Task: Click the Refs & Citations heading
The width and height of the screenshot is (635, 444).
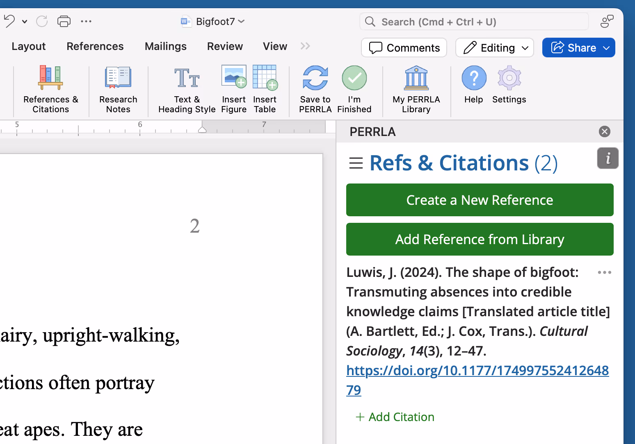Action: (x=464, y=163)
